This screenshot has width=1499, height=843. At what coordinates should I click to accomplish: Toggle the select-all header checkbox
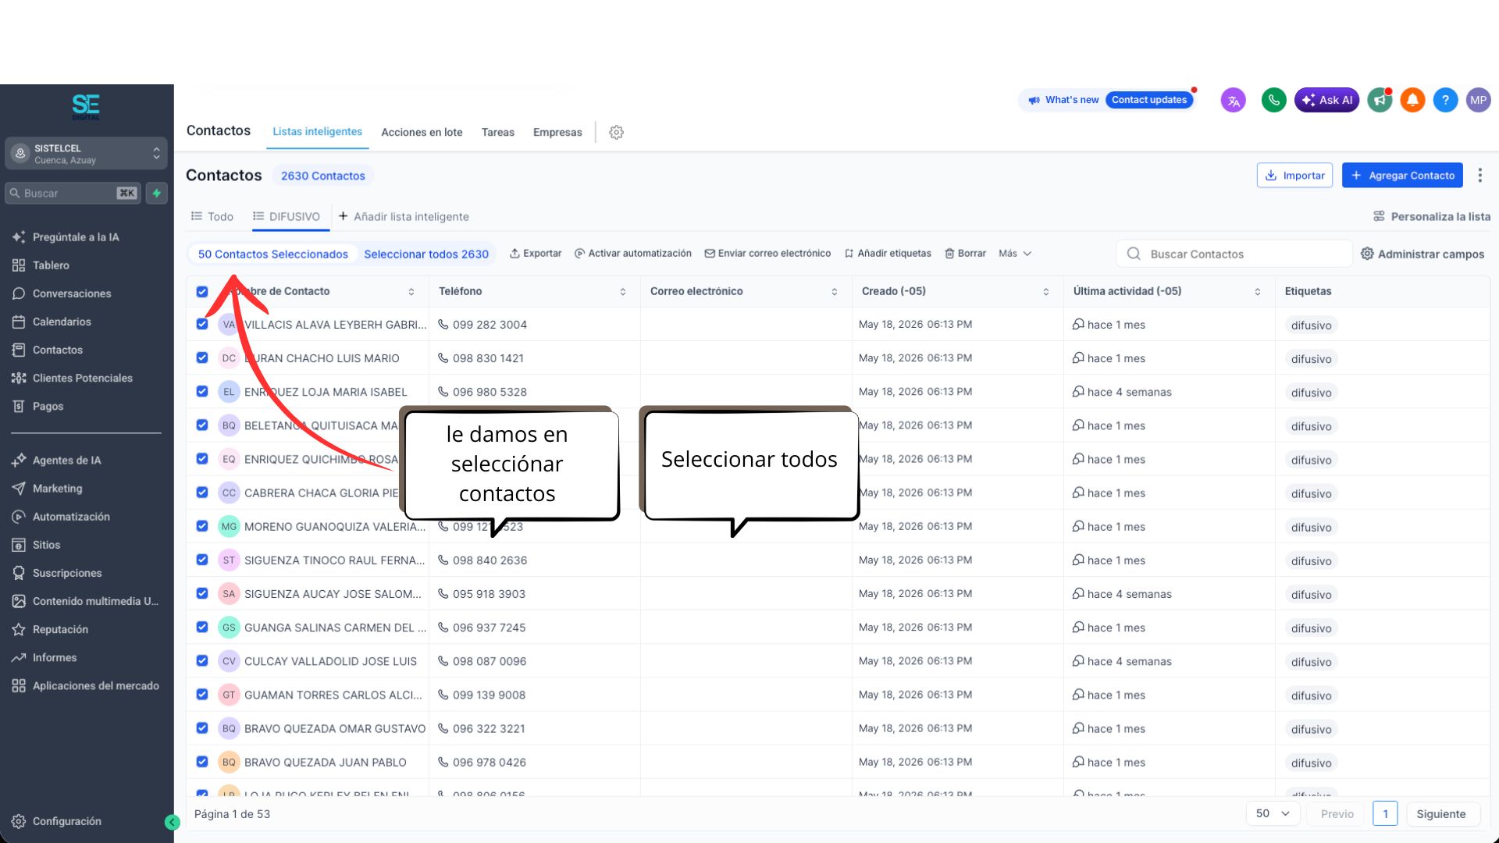(202, 291)
